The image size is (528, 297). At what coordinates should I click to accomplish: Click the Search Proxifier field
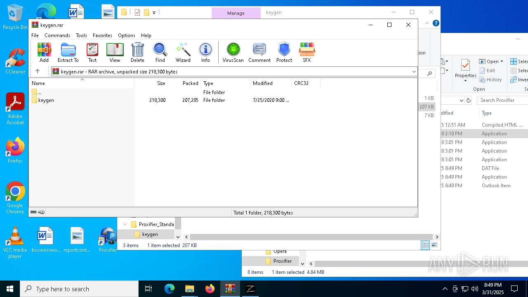coord(502,100)
